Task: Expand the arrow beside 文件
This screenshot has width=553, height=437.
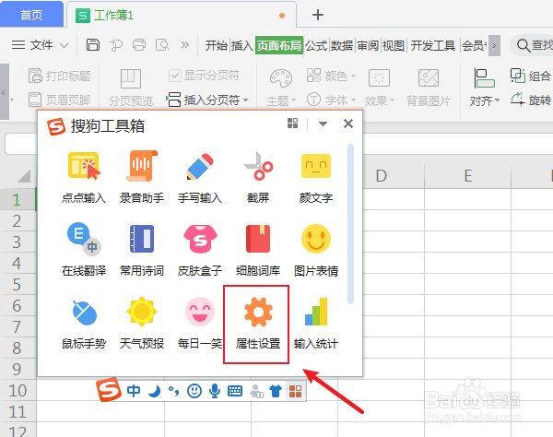Action: (x=64, y=45)
